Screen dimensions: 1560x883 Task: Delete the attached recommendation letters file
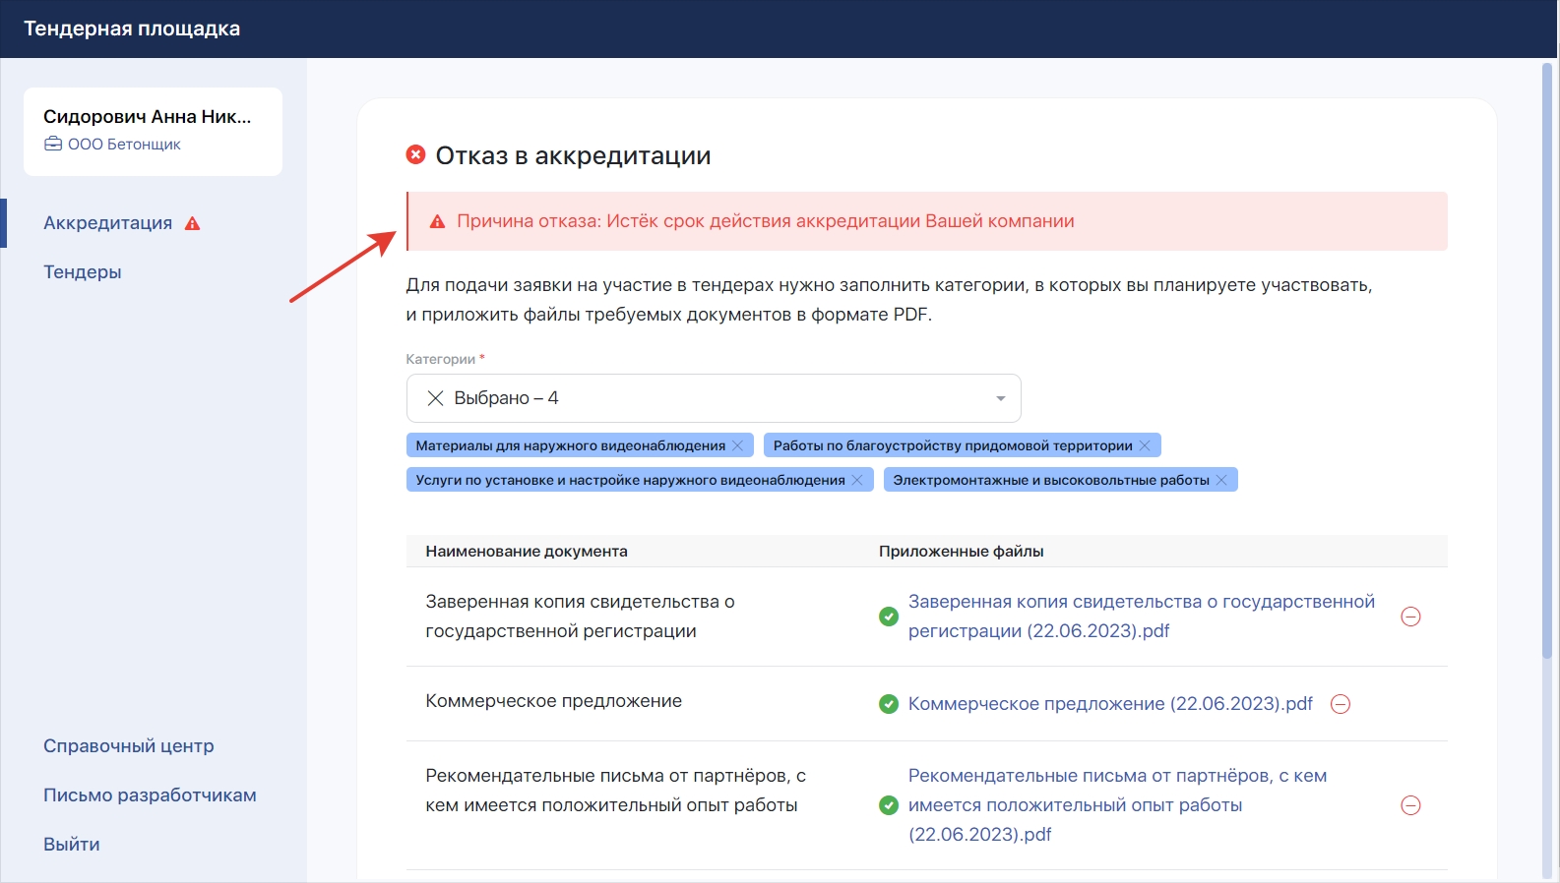click(x=1410, y=805)
